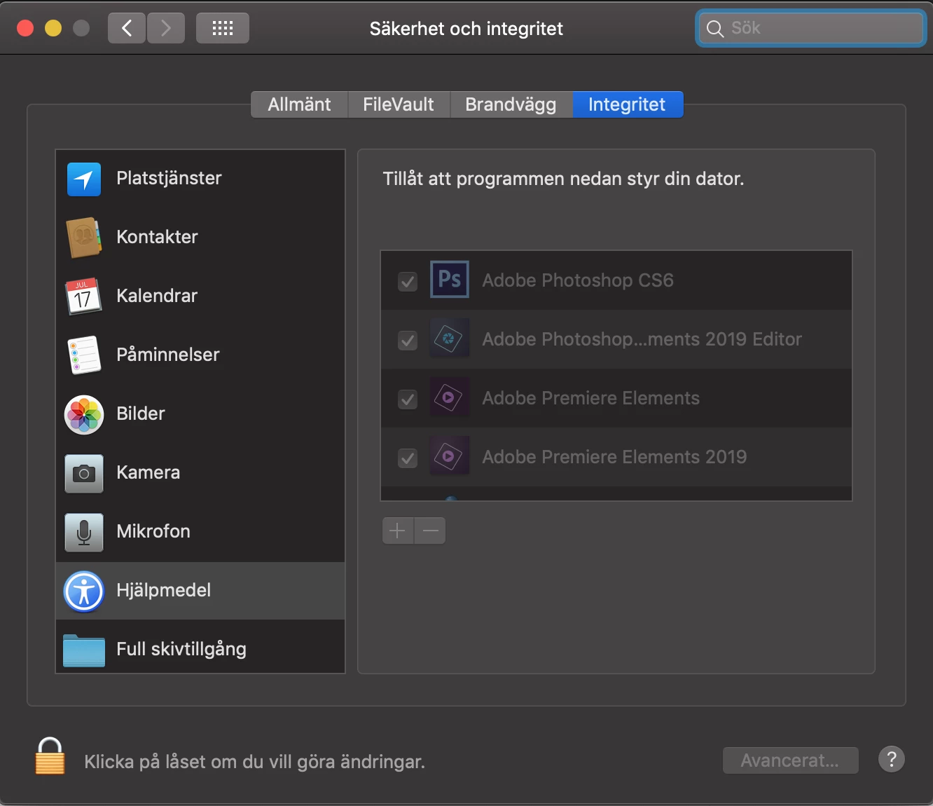The width and height of the screenshot is (933, 806).
Task: Click into the Sök search field
Action: click(811, 28)
